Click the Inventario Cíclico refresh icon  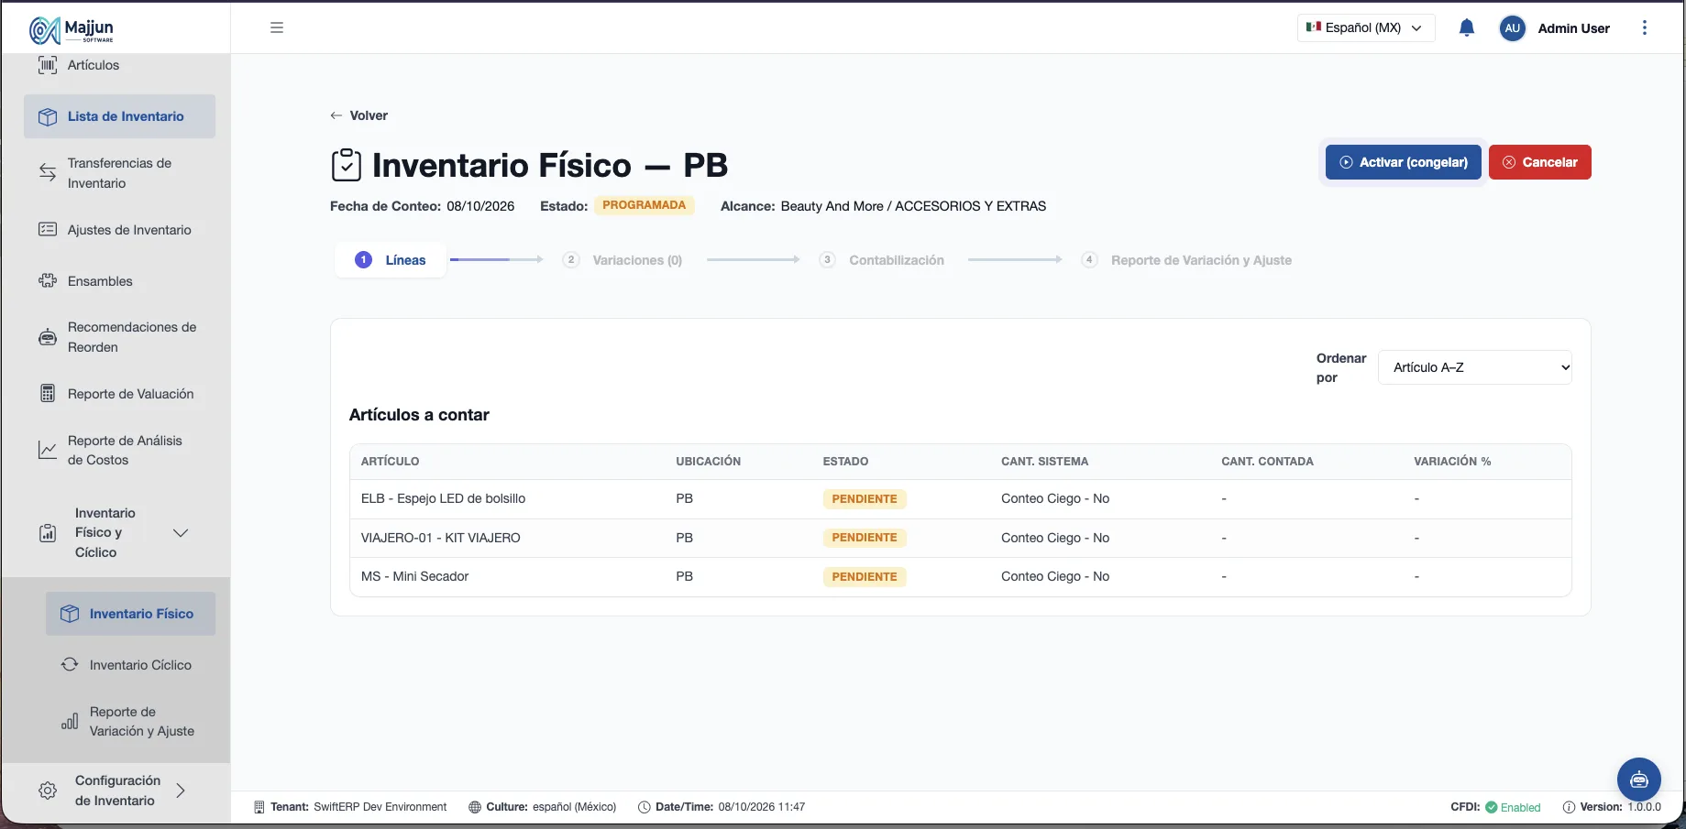point(70,664)
